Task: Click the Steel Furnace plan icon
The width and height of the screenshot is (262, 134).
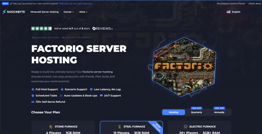Action: tap(120, 127)
